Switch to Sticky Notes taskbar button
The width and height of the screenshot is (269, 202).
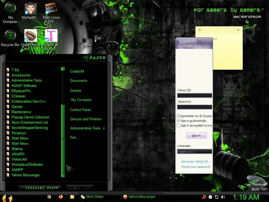point(99,197)
